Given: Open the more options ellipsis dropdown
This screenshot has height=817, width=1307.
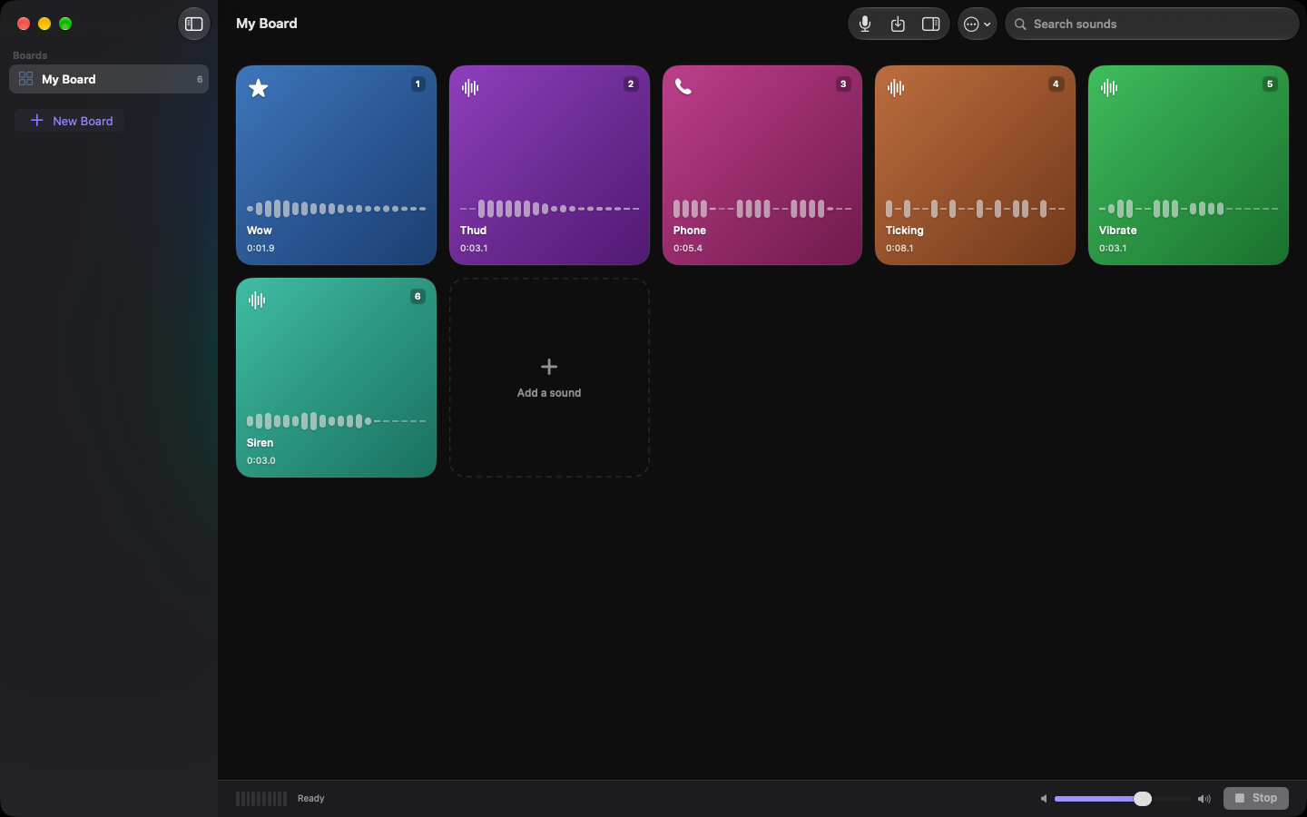Looking at the screenshot, I should [978, 25].
